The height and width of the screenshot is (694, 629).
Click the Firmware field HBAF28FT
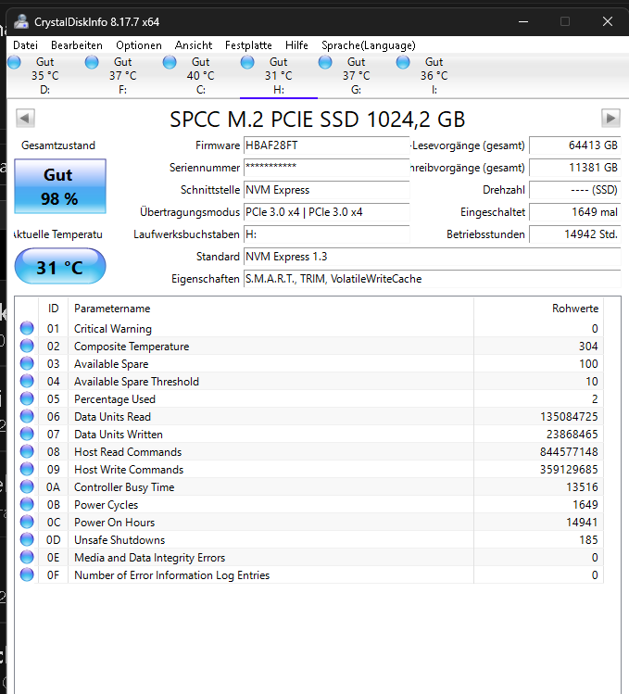tap(326, 145)
